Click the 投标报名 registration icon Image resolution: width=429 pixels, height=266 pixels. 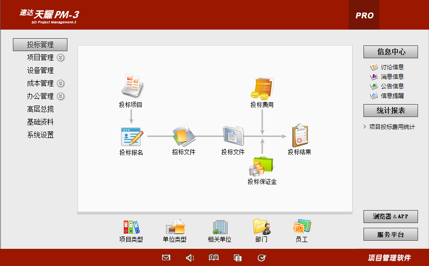[131, 137]
